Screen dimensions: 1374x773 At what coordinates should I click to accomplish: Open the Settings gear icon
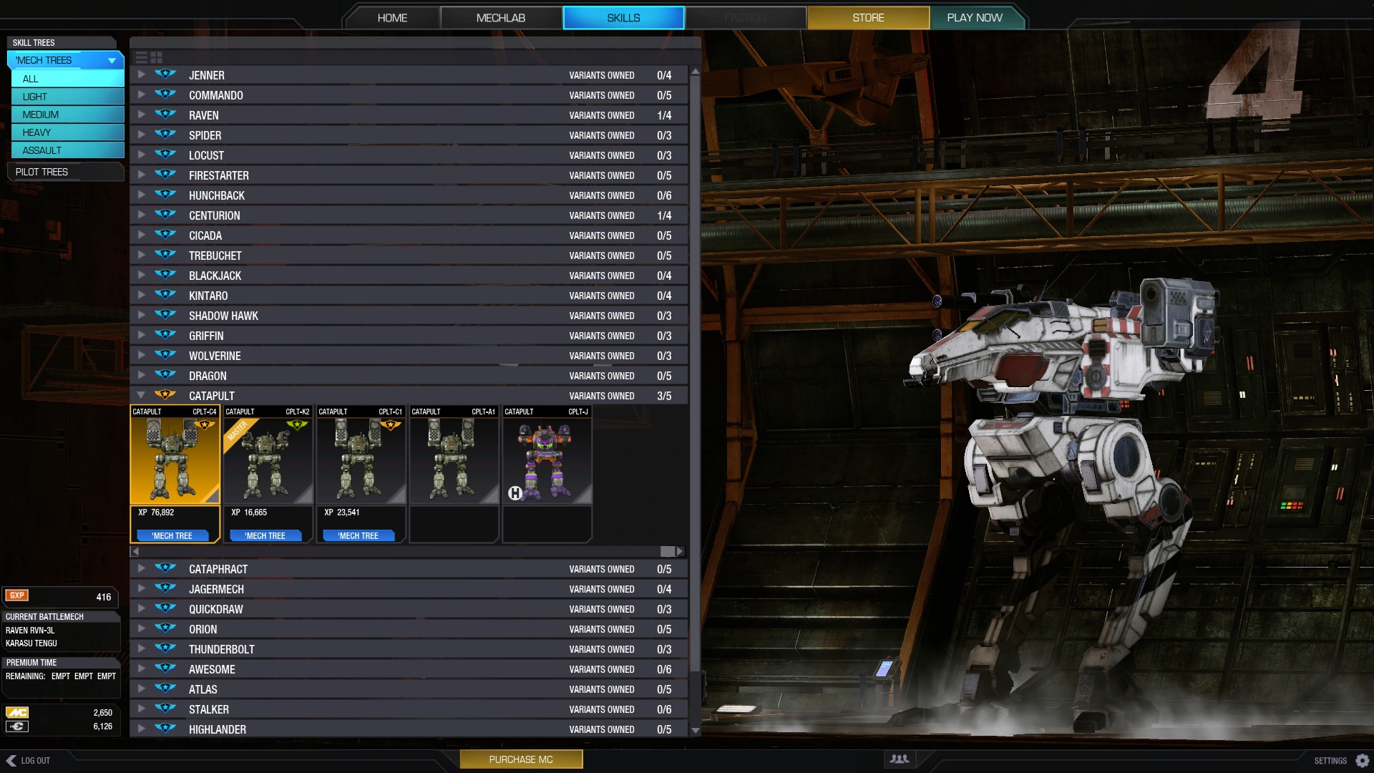tap(1363, 761)
